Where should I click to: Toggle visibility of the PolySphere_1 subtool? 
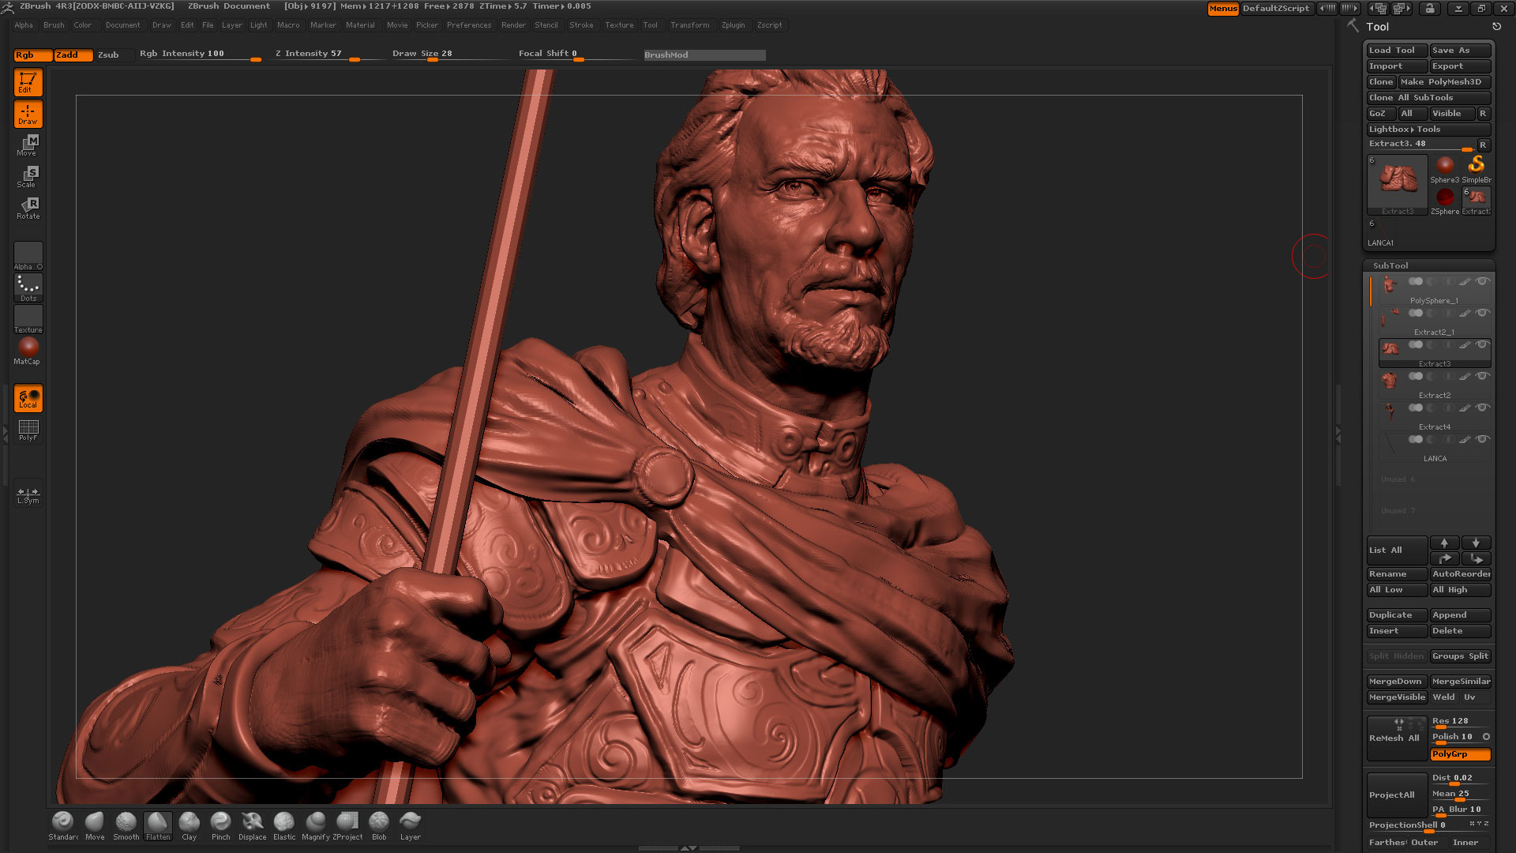pos(1483,281)
